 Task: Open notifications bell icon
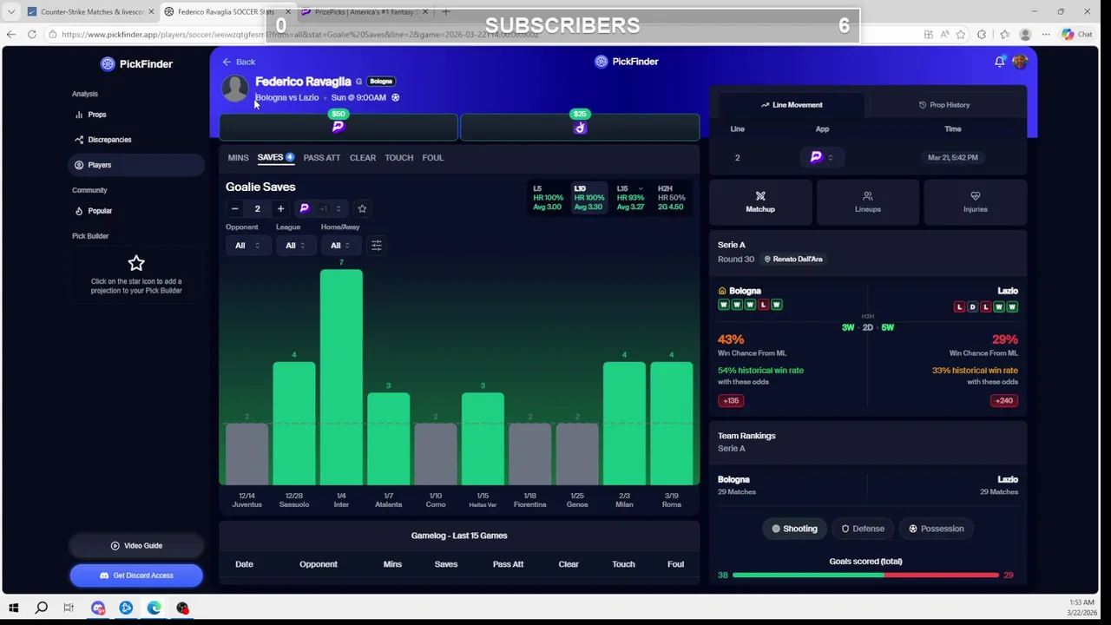coord(999,62)
